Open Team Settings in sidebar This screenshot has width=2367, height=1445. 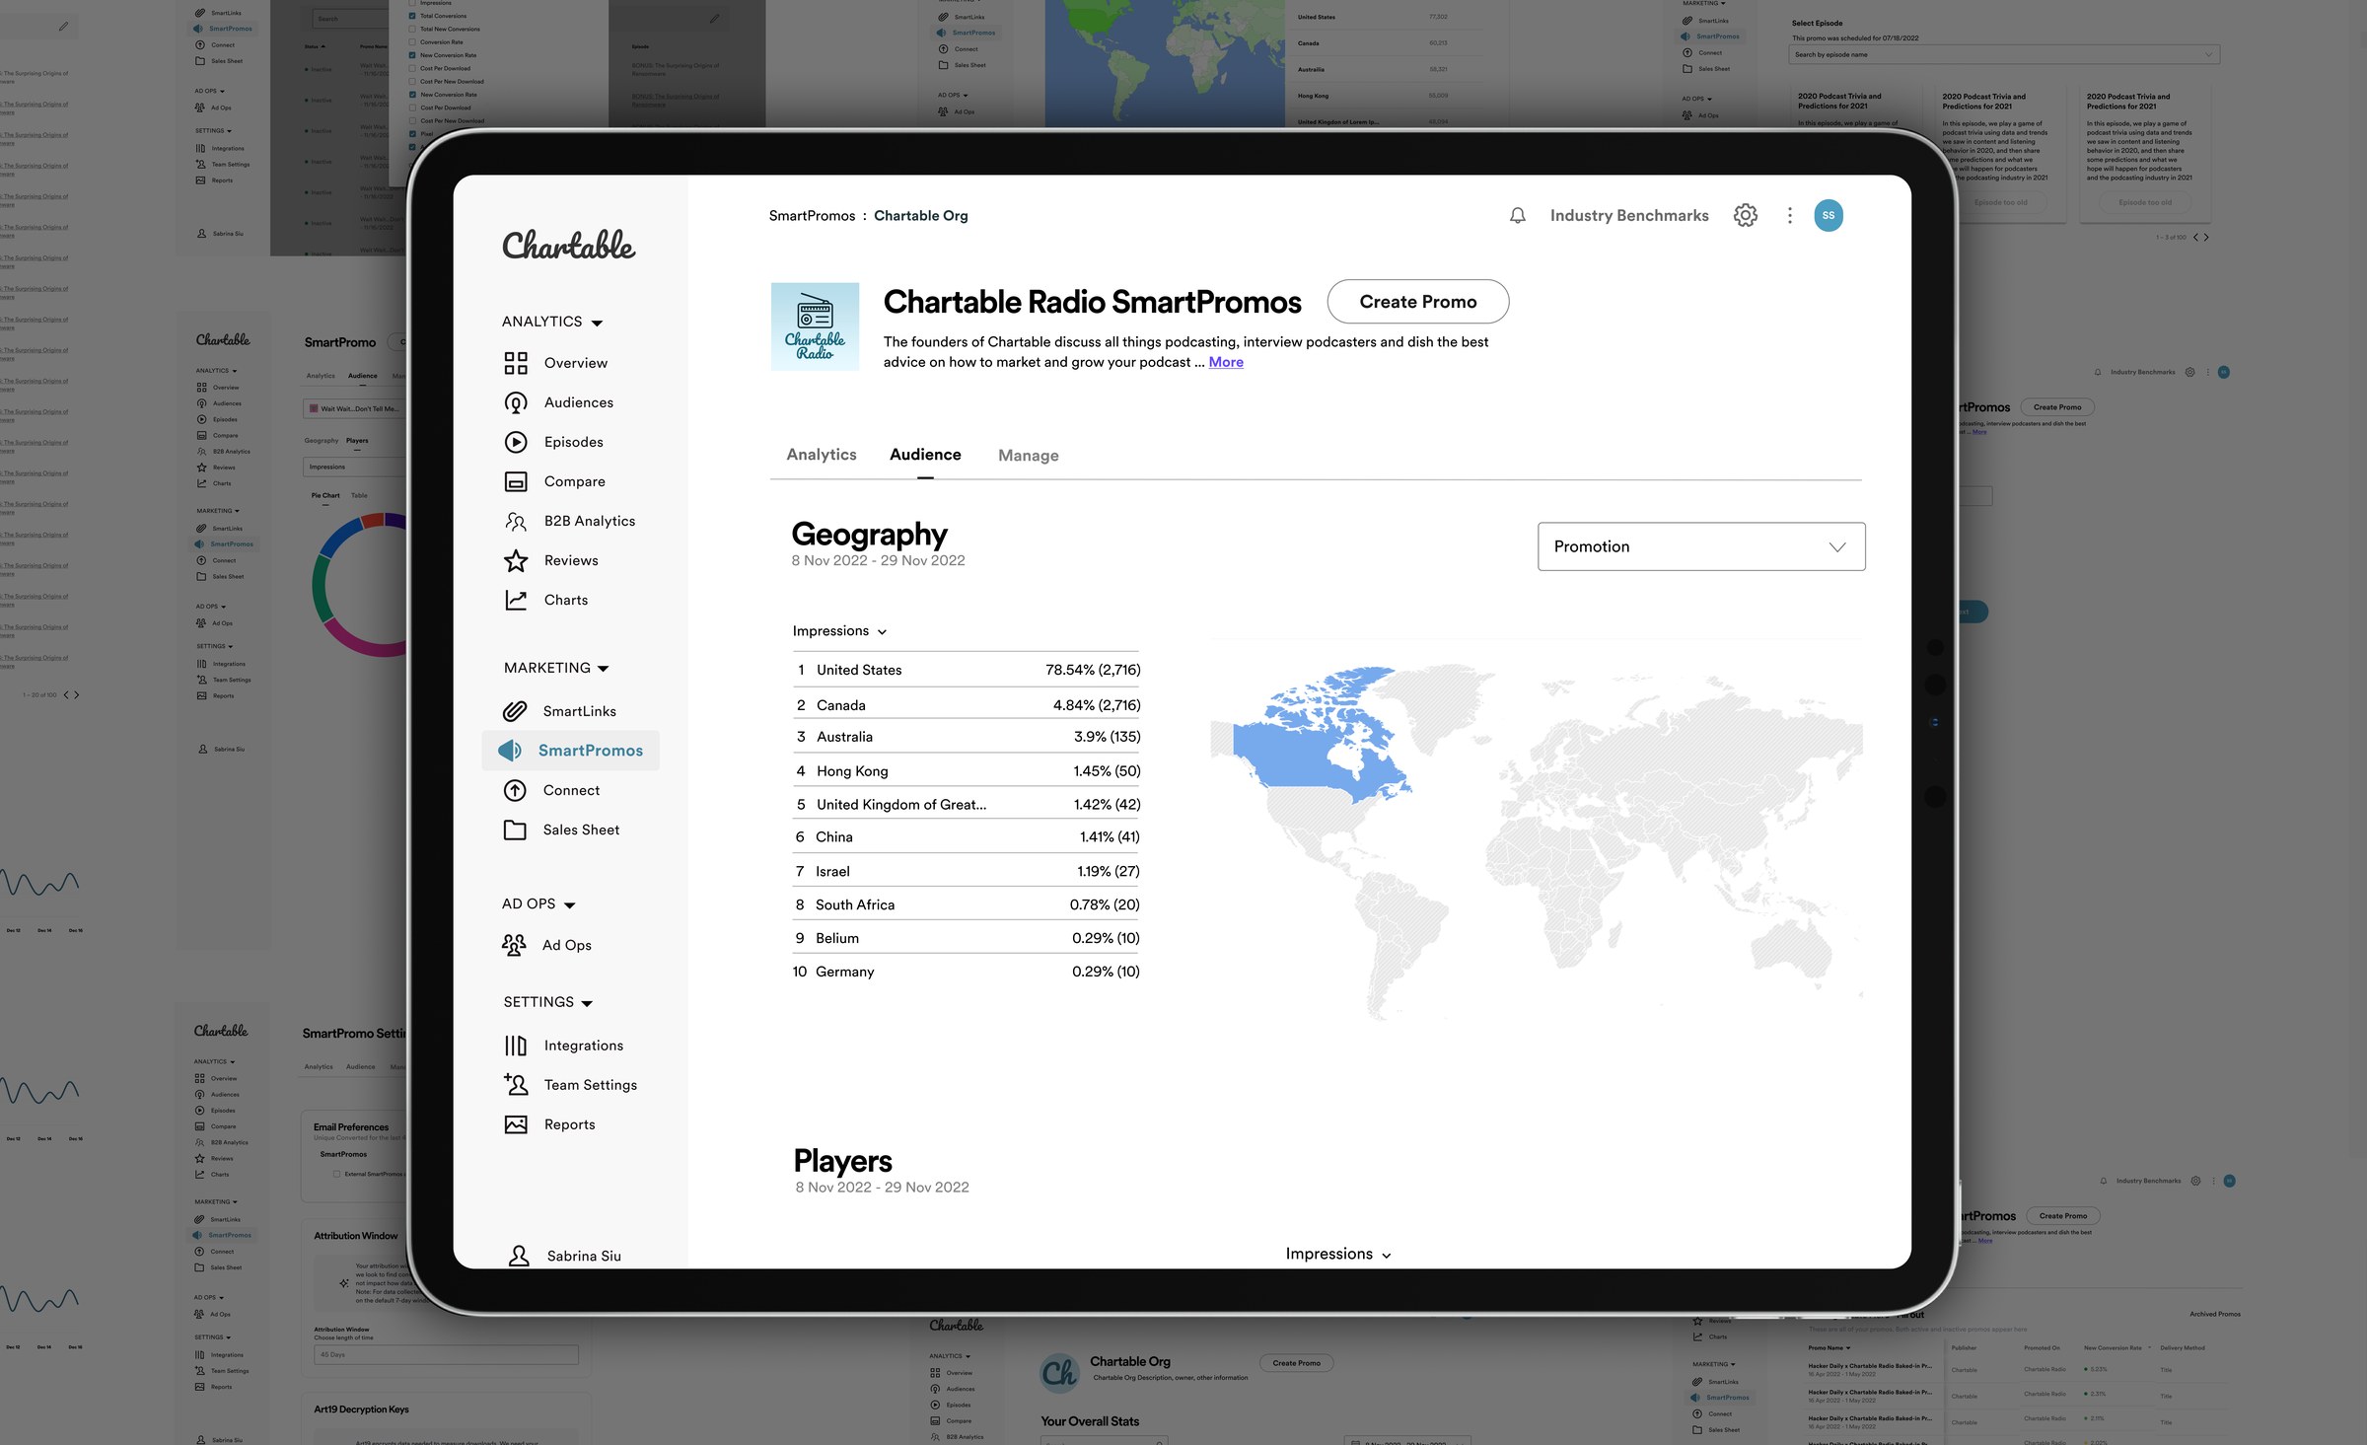point(570,1085)
